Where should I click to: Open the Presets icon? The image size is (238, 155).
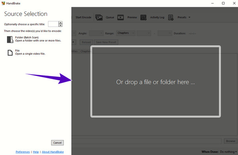(x=171, y=17)
